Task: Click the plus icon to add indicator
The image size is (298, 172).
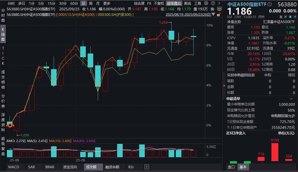Action: coord(147,167)
